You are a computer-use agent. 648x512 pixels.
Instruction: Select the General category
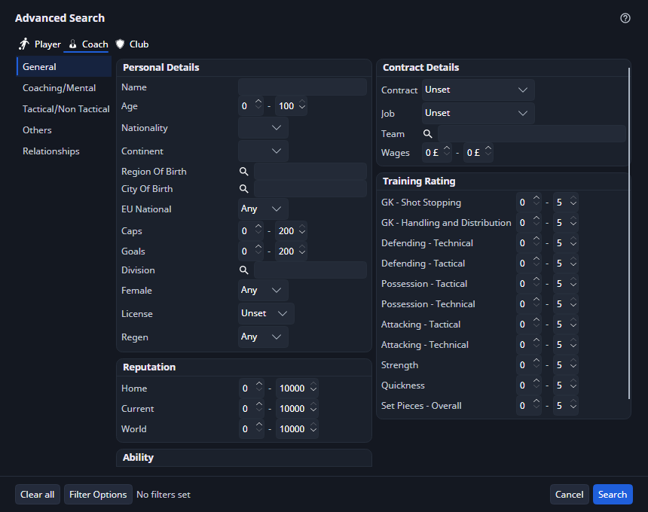click(x=64, y=66)
